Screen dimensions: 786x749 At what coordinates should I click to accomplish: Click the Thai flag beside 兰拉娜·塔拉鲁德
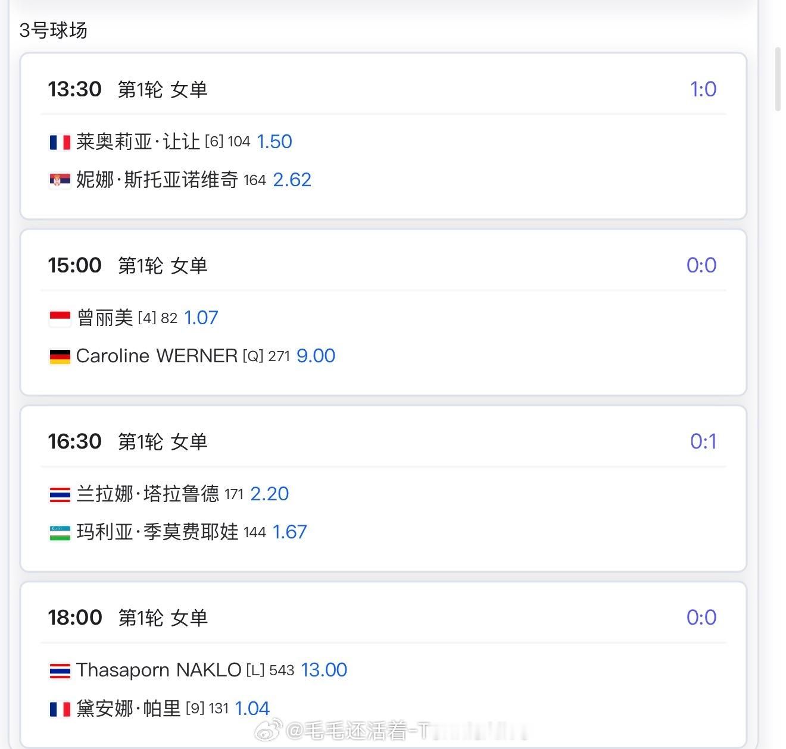point(60,494)
